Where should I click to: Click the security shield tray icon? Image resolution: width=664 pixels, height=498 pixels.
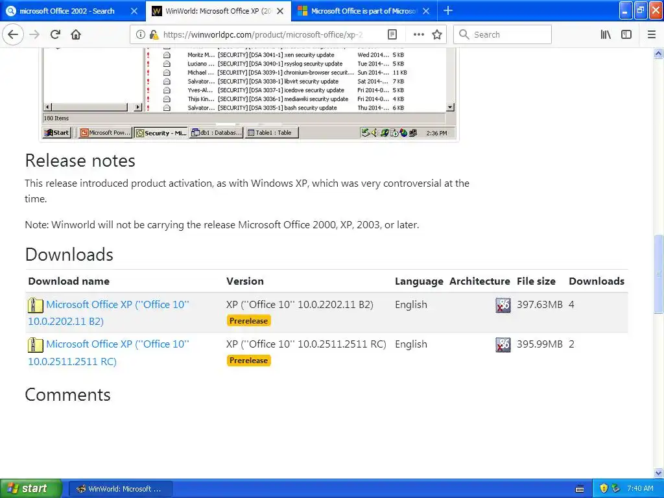coord(604,488)
